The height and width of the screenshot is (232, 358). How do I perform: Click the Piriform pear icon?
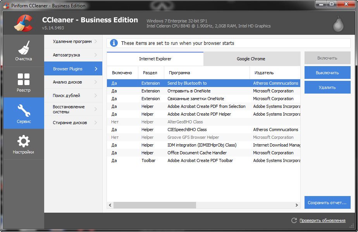click(338, 24)
